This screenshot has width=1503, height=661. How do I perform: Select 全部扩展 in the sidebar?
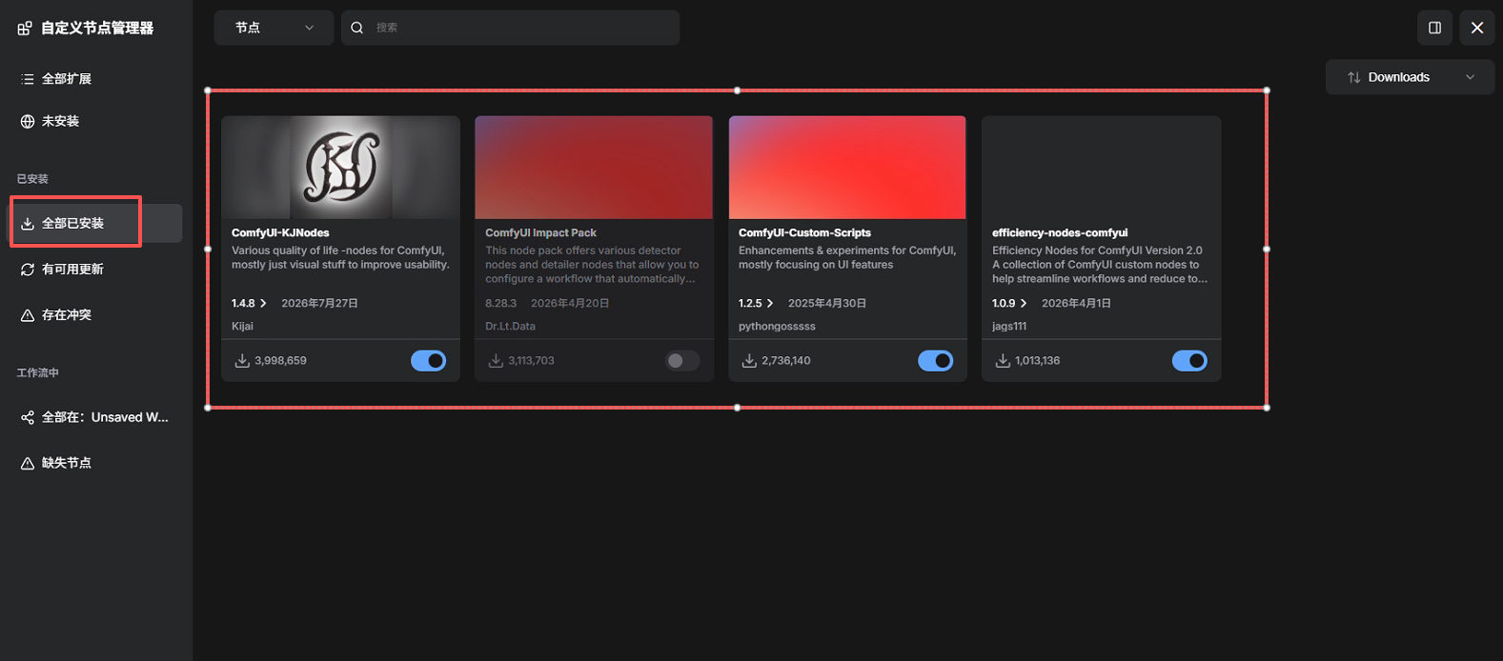click(x=96, y=79)
